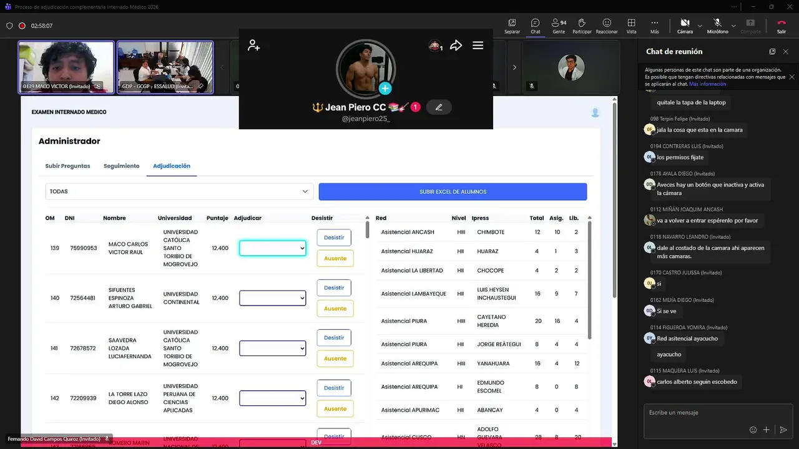Open Adjudicar dropdown for LA TORRE LAZO
This screenshot has height=449, width=799.
(x=273, y=398)
